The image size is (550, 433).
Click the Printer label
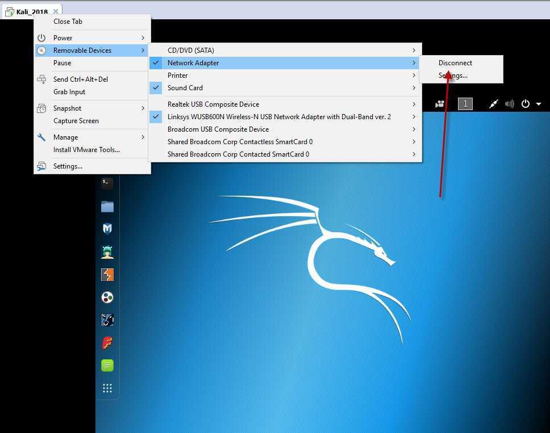point(177,75)
